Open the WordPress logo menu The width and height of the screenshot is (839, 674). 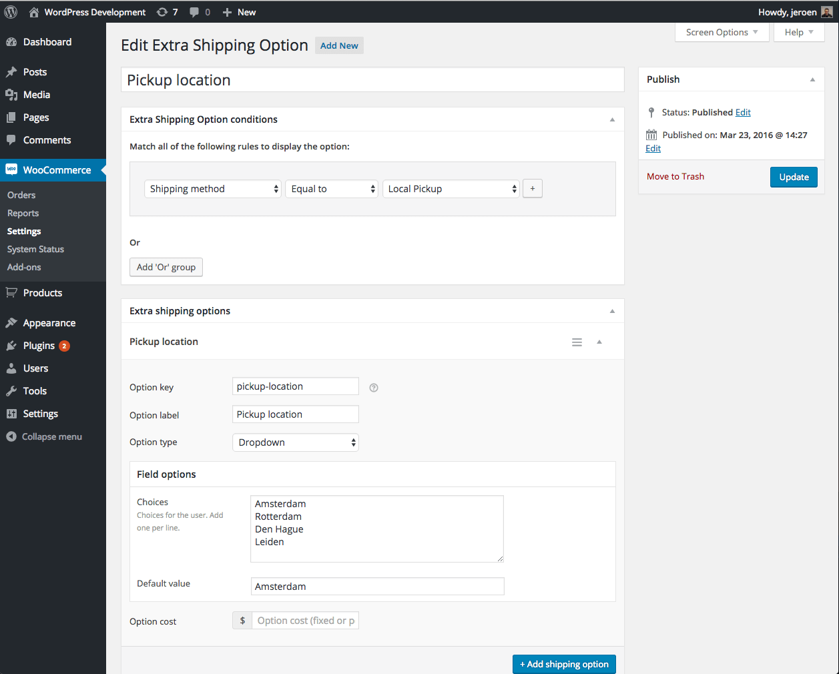11,12
